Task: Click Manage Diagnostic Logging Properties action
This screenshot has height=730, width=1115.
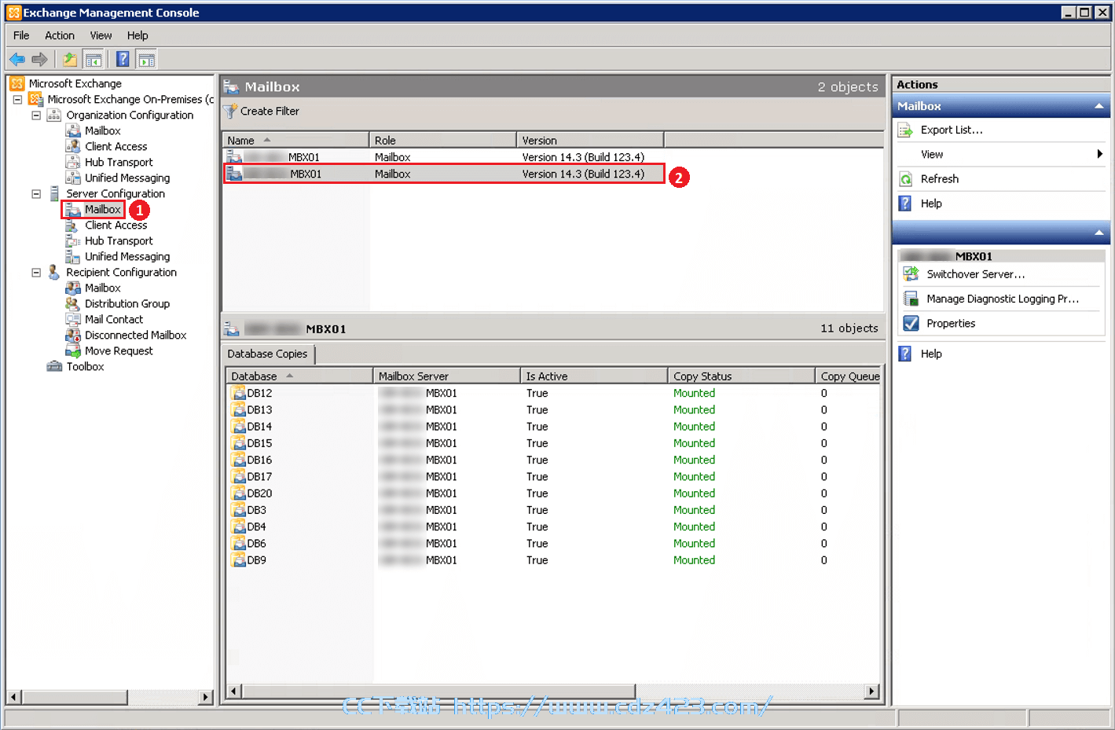Action: (x=1003, y=299)
